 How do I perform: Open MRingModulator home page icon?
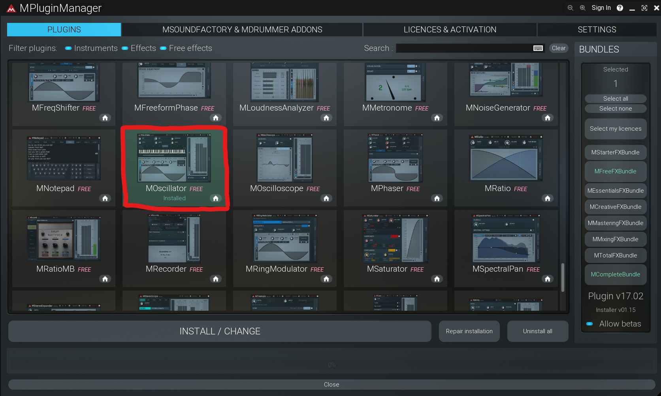(x=326, y=279)
